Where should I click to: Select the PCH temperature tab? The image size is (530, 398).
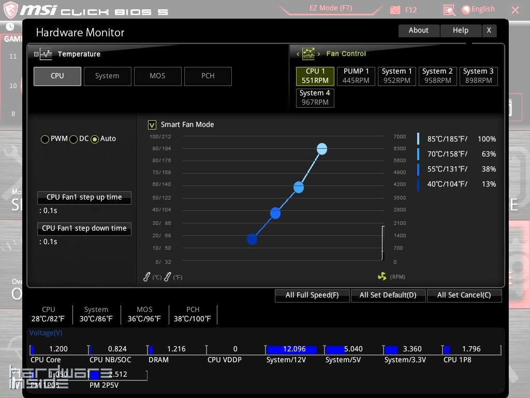click(208, 76)
